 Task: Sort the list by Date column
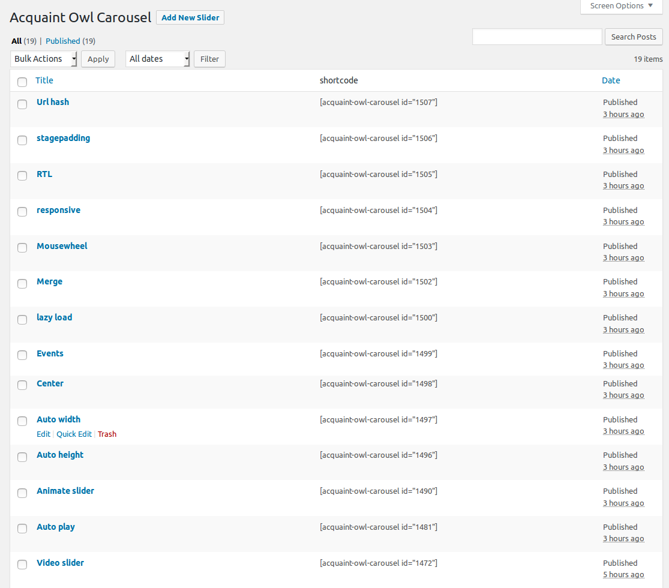click(611, 80)
